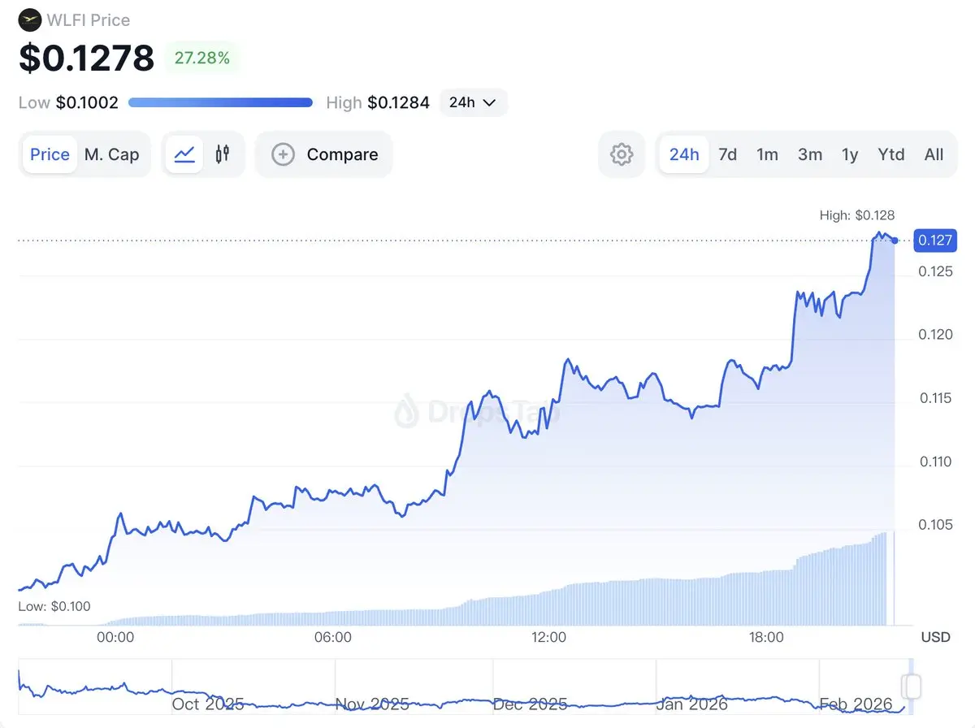Click the 0.127 current price label
This screenshot has height=728, width=975.
click(935, 240)
